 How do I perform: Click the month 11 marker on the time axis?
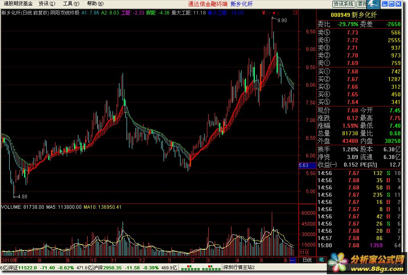tap(114, 260)
